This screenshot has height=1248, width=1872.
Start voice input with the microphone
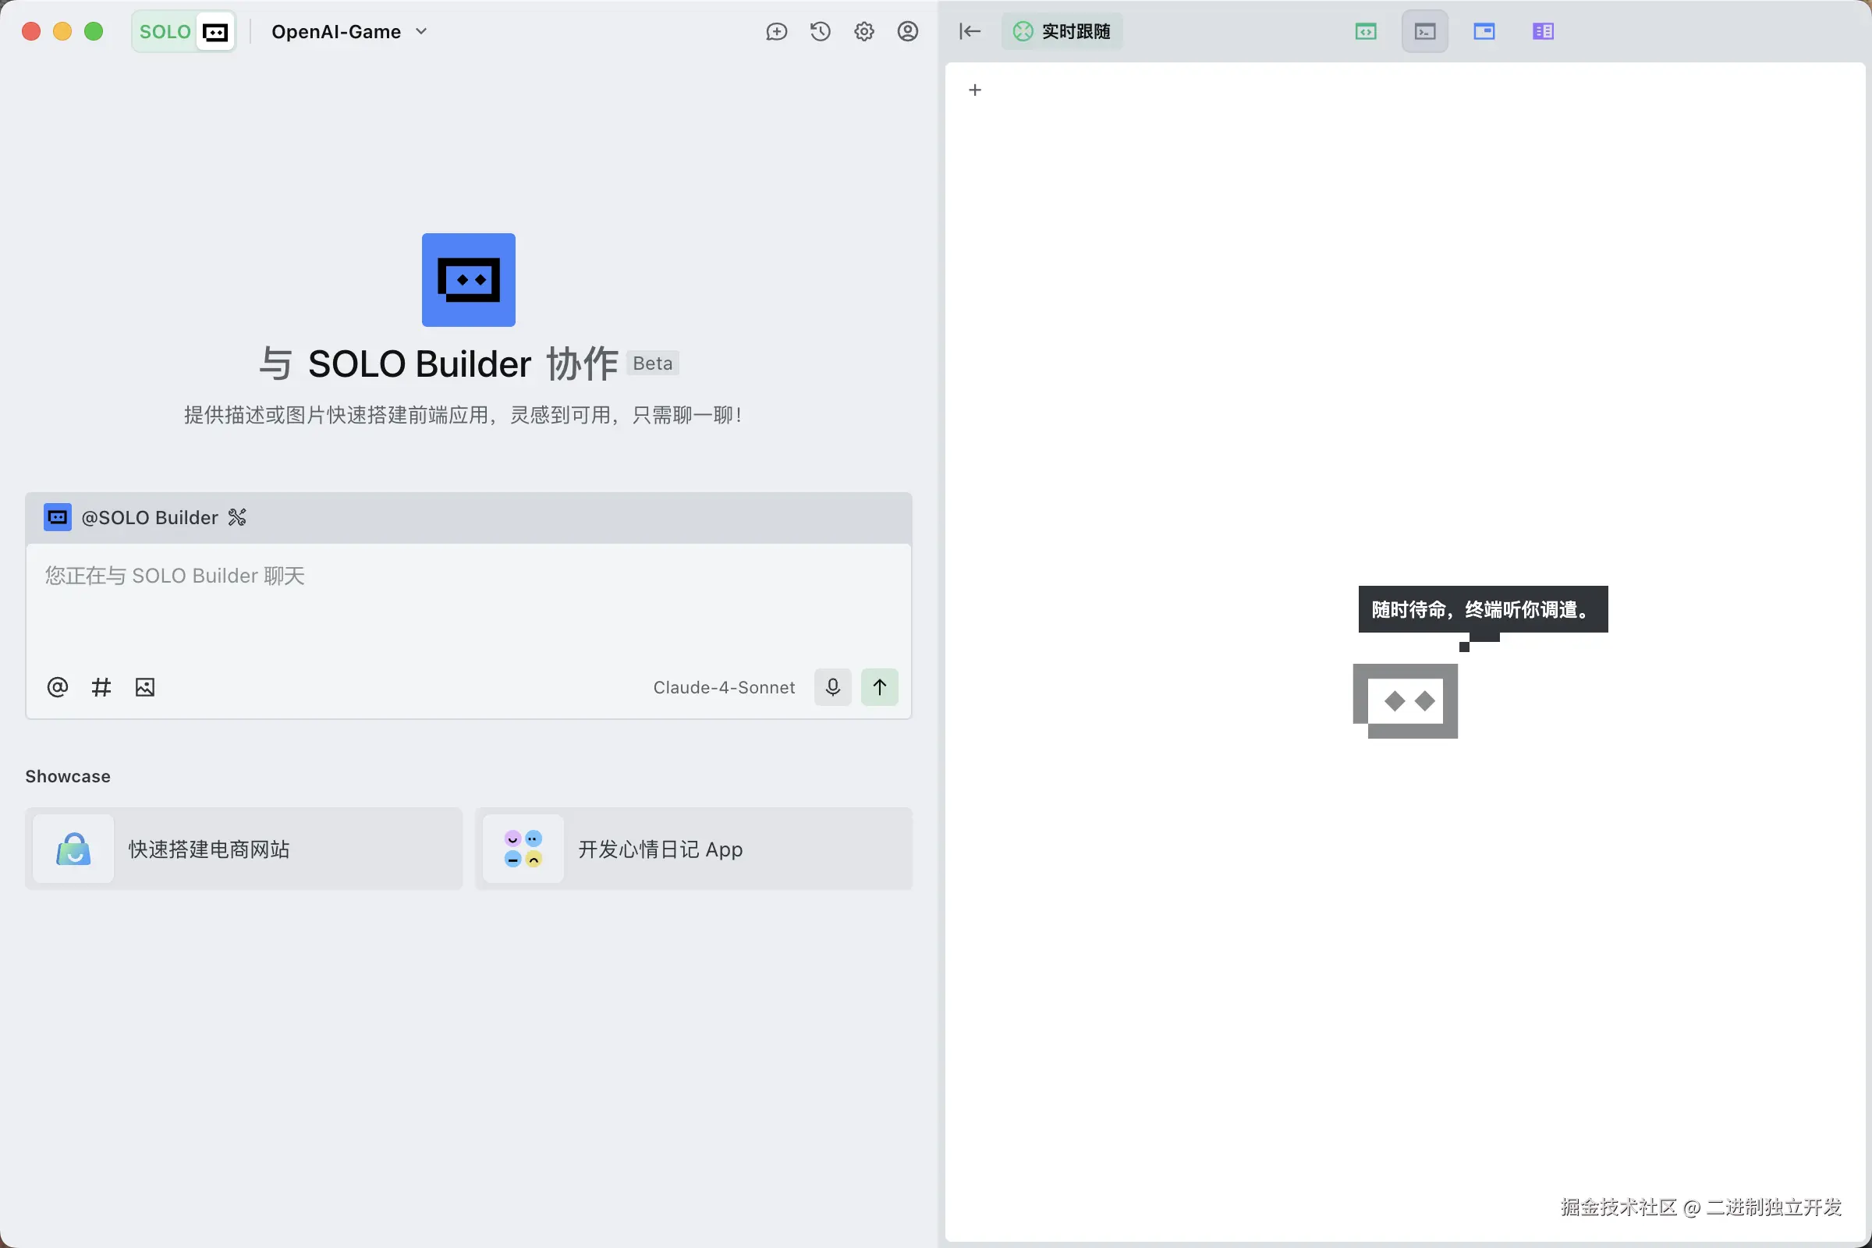click(832, 688)
